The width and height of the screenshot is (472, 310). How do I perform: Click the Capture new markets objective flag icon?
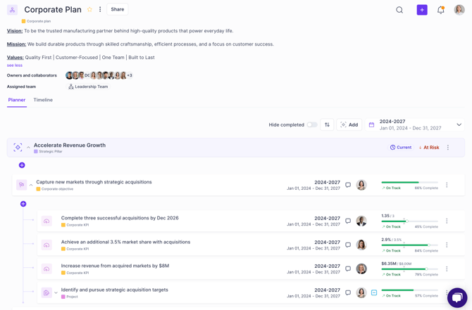point(21,185)
